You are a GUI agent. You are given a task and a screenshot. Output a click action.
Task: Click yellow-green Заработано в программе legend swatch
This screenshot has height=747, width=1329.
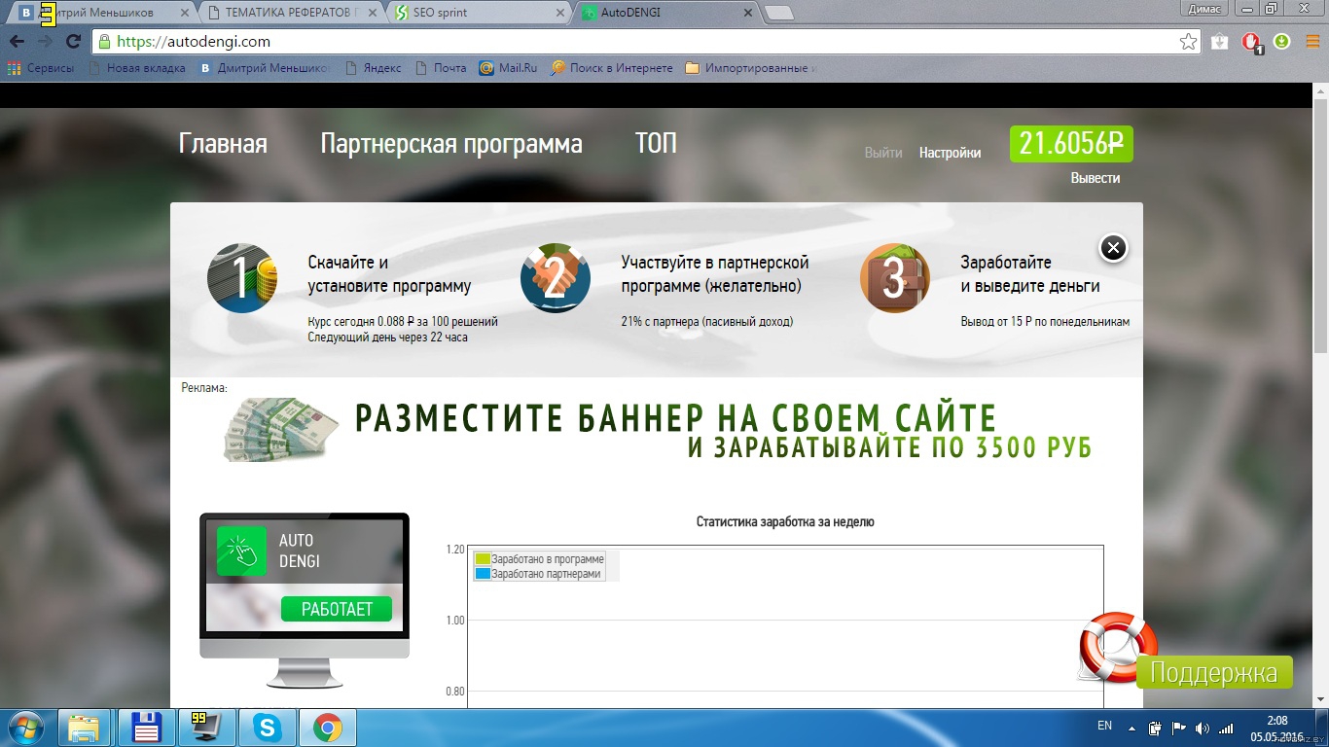coord(483,559)
